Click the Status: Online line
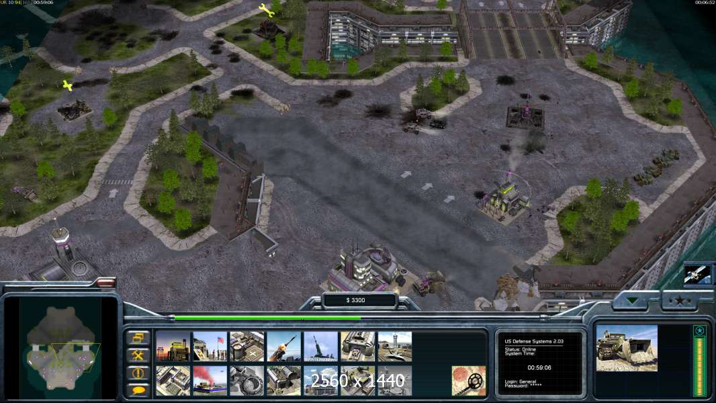The image size is (716, 403). [x=520, y=349]
